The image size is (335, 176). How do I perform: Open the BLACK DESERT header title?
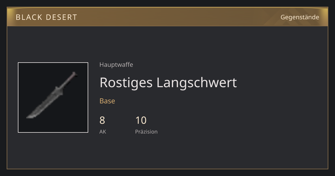point(46,17)
